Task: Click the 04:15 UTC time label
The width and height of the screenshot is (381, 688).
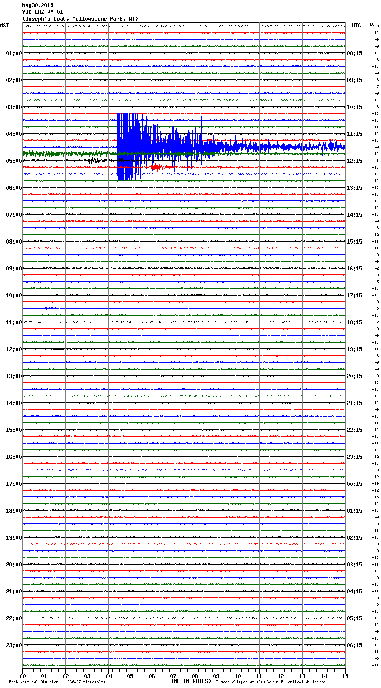Action: pyautogui.click(x=355, y=592)
